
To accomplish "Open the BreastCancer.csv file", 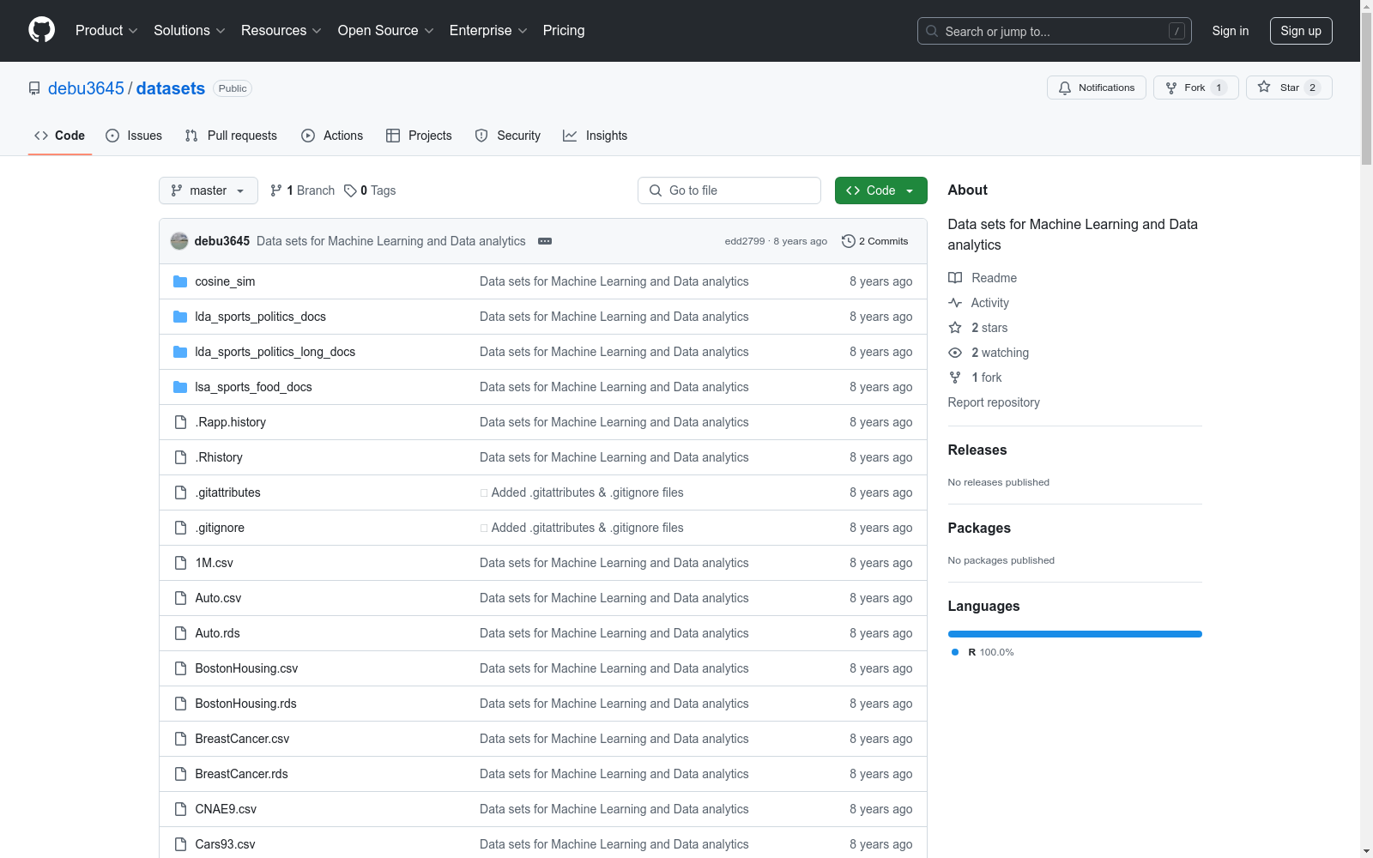I will pyautogui.click(x=242, y=739).
